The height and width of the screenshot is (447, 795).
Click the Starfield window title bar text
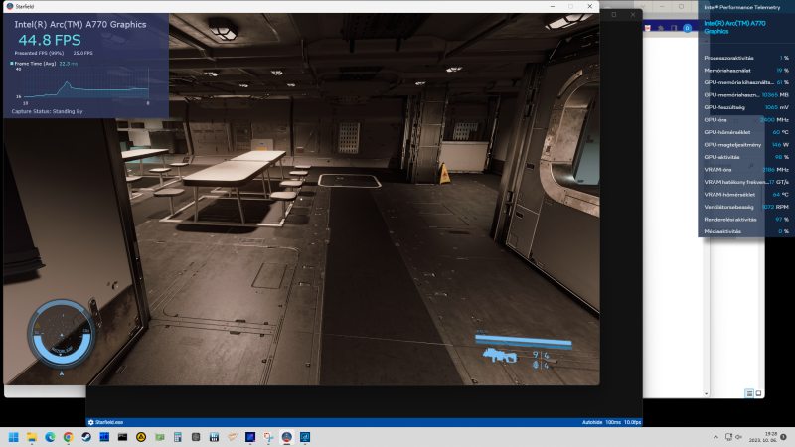tap(25, 7)
